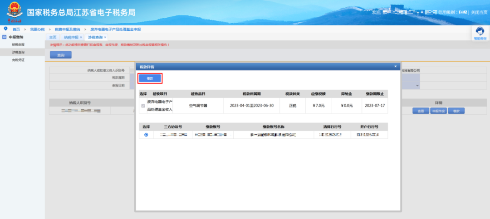
Task: Open 涉税查询 in the left sidebar
Action: point(19,52)
